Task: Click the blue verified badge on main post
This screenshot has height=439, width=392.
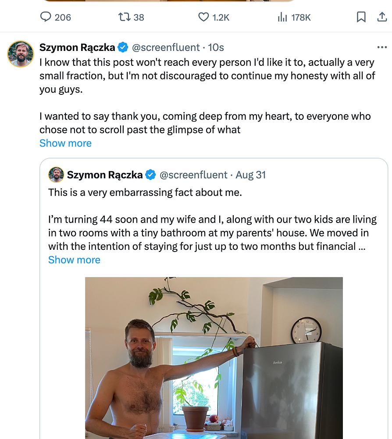Action: [x=124, y=47]
